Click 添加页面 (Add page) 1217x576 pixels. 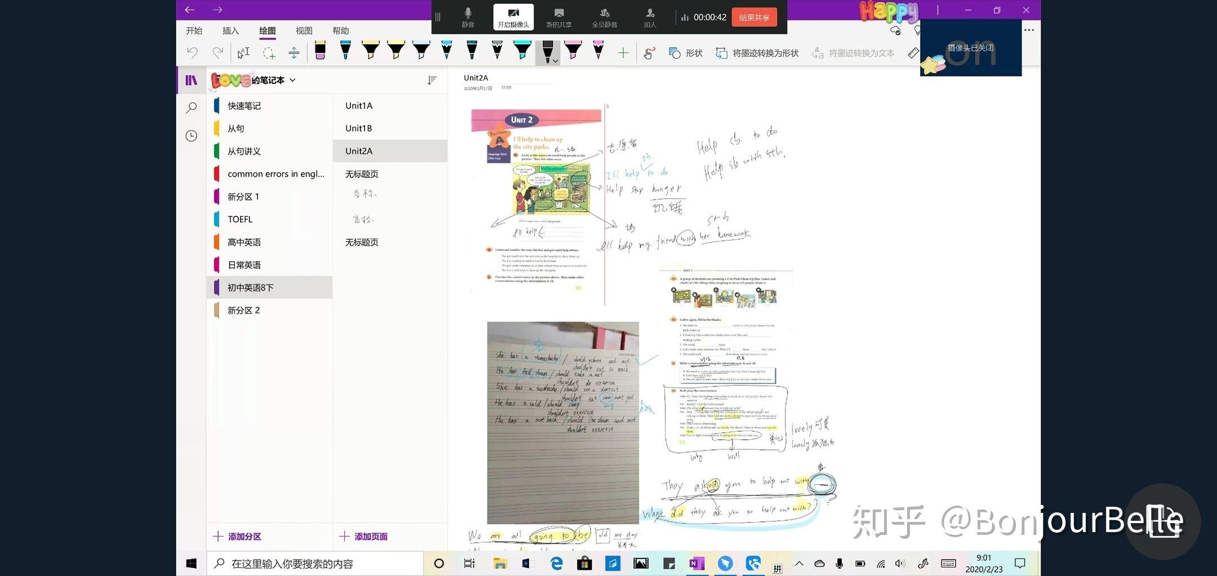pyautogui.click(x=363, y=536)
